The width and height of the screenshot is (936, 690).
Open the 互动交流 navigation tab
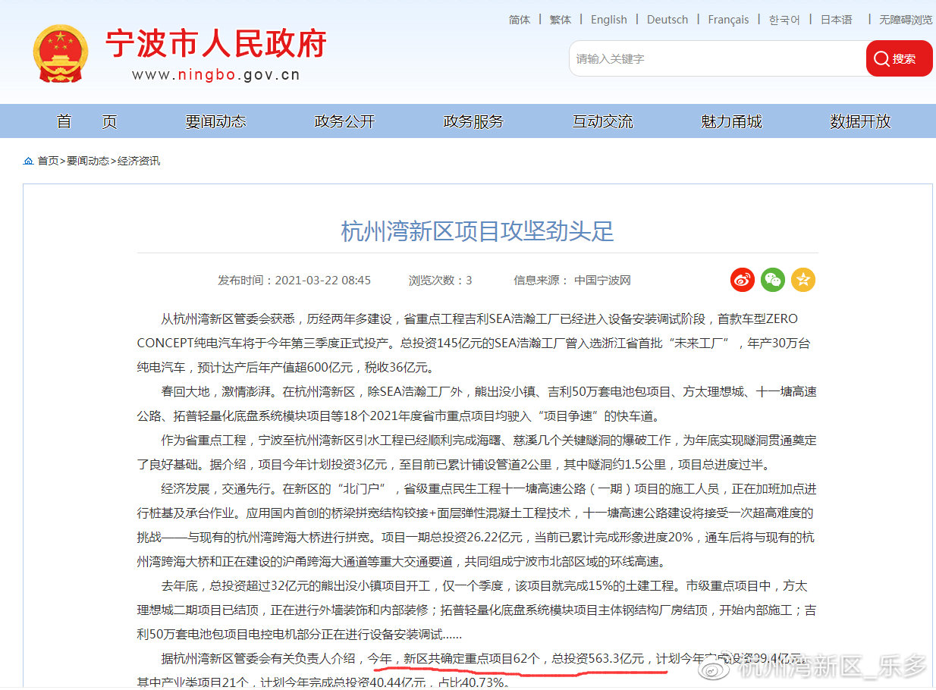point(603,121)
